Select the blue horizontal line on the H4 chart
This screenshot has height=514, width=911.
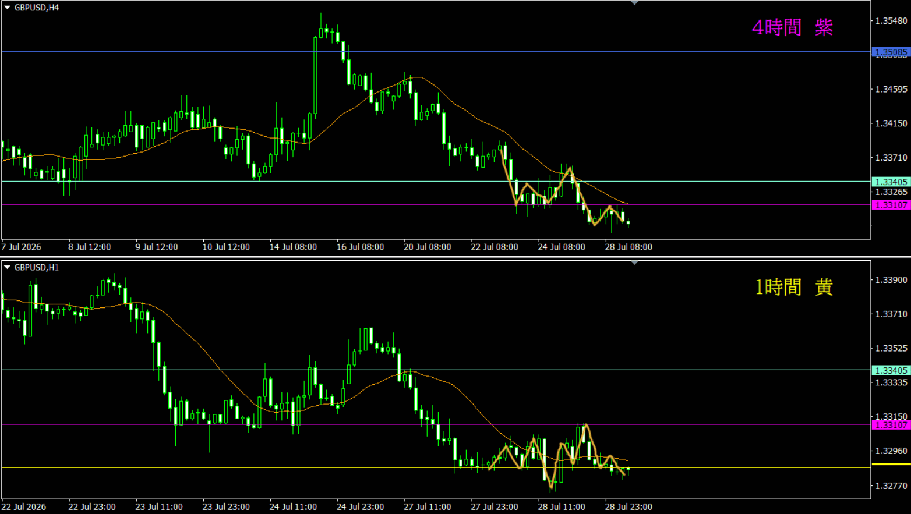(x=436, y=52)
